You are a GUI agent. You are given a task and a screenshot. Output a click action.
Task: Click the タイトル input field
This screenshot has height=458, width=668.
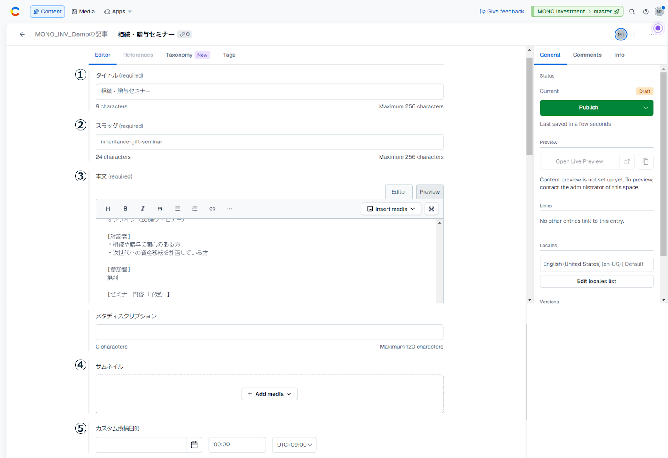(x=269, y=91)
